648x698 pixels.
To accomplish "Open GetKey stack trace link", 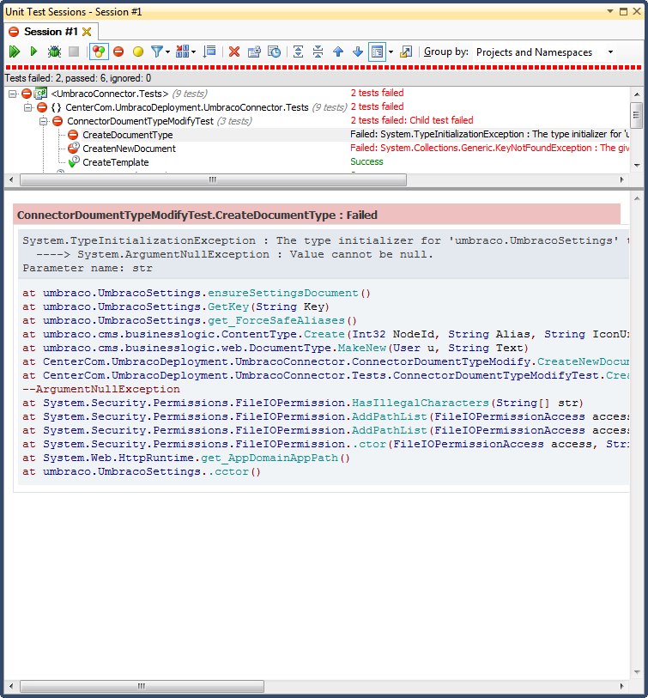I will pos(228,307).
